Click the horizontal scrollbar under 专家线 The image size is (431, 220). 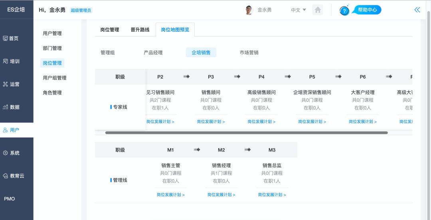point(246,133)
